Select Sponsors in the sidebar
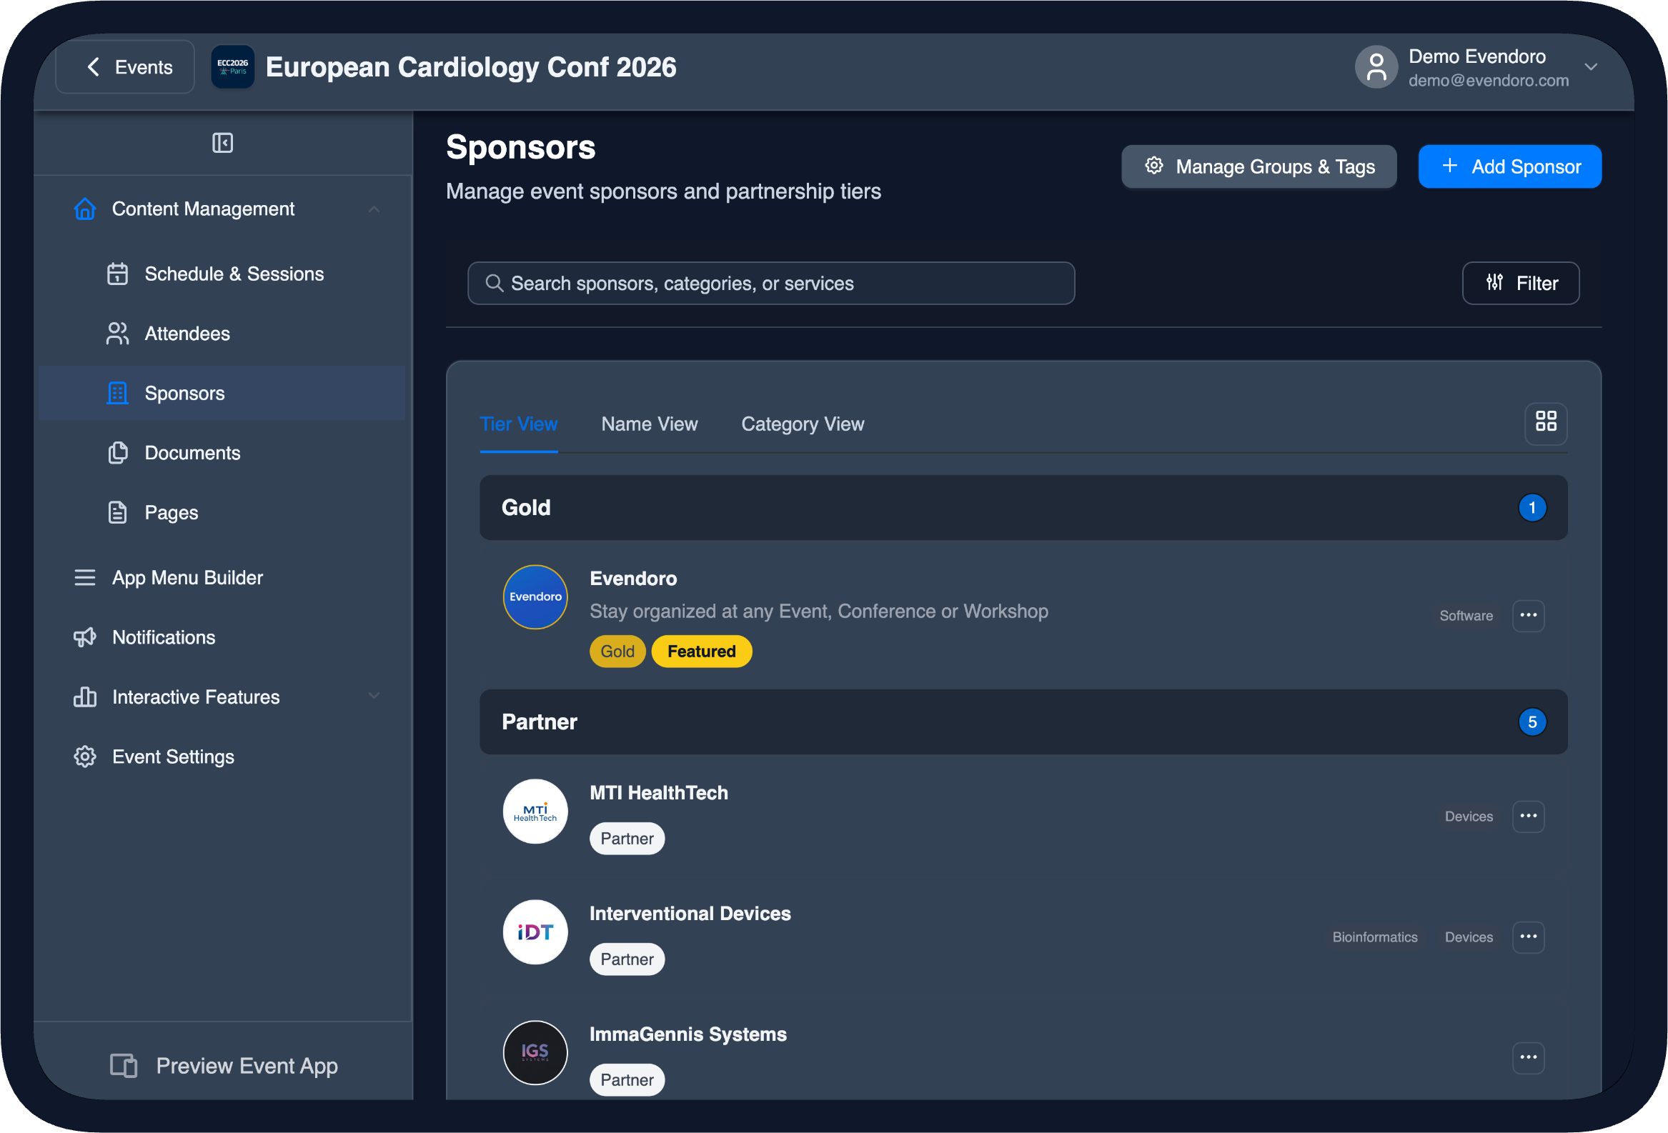 point(222,393)
